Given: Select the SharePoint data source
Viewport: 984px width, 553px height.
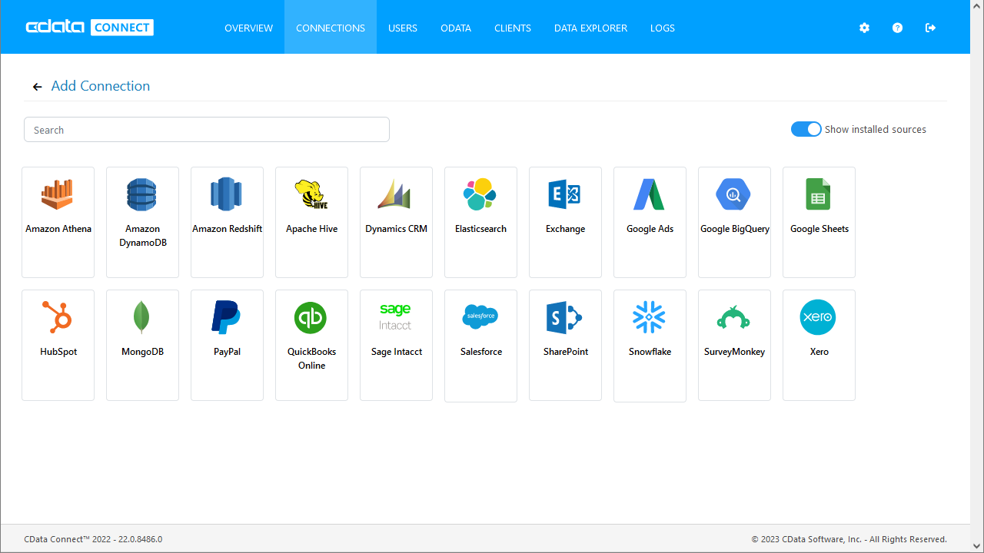Looking at the screenshot, I should click(x=565, y=345).
